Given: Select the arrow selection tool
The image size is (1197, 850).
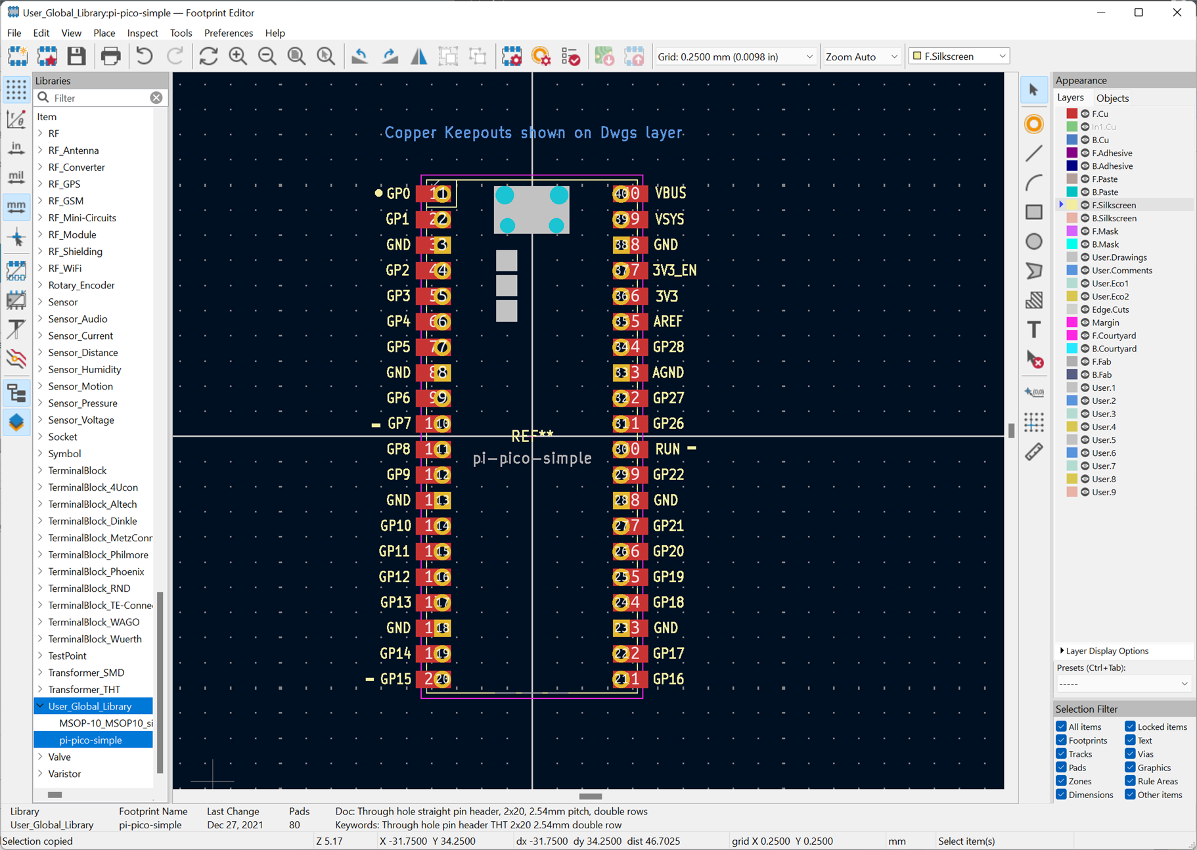Looking at the screenshot, I should (x=1034, y=90).
